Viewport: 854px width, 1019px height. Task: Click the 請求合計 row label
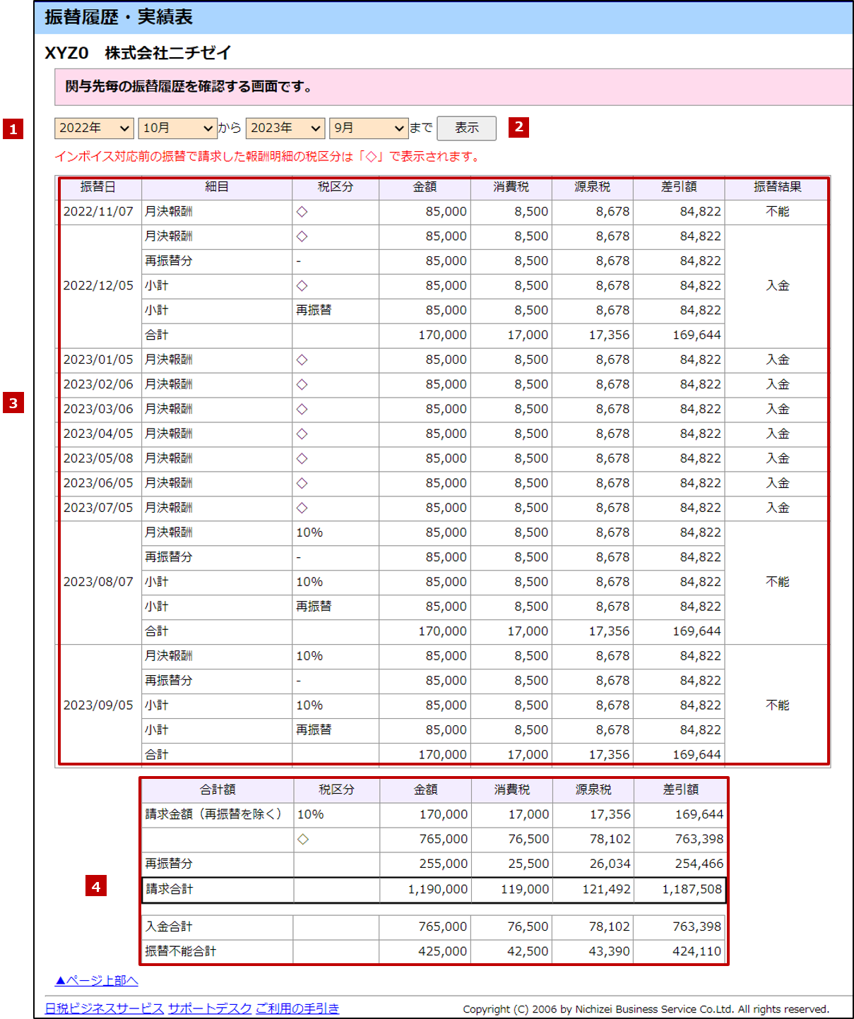[x=170, y=889]
